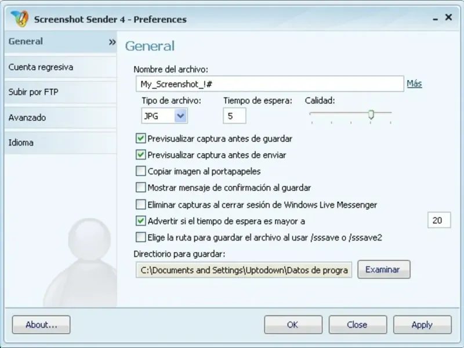Enable Copiar imagen al portapapeles
Screen dimensions: 464x348
tap(140, 171)
